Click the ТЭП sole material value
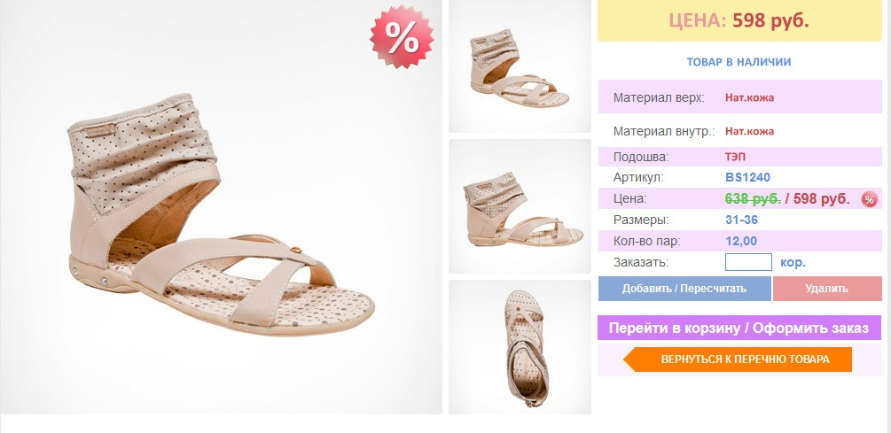Viewport: 891px width, 433px height. pyautogui.click(x=735, y=158)
